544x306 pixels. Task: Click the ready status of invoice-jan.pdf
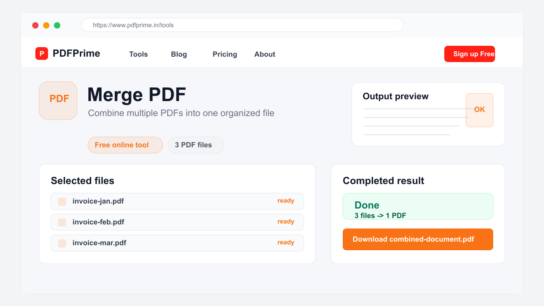click(x=286, y=201)
